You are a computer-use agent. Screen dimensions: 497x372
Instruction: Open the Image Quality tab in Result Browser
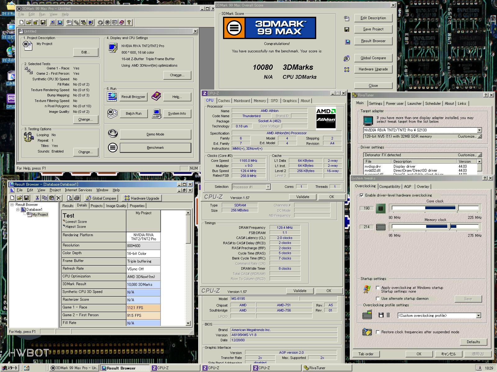click(x=116, y=206)
